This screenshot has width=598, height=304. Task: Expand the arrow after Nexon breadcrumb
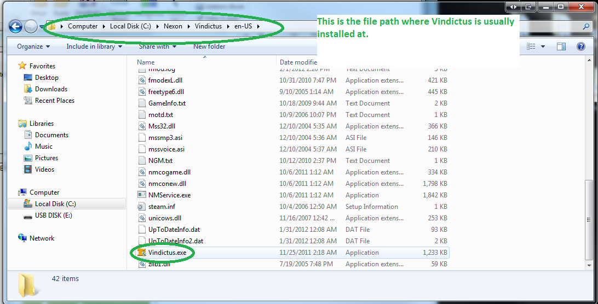click(189, 26)
